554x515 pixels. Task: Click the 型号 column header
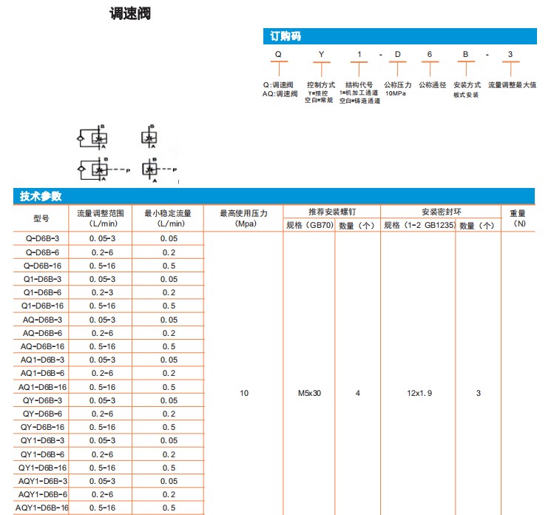(x=41, y=218)
